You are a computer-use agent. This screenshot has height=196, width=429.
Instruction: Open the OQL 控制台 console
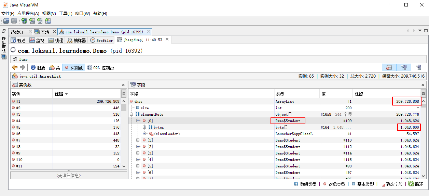(100, 68)
